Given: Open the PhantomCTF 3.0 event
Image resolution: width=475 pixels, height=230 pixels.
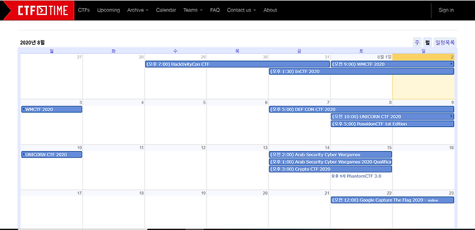Looking at the screenshot, I should (356, 176).
